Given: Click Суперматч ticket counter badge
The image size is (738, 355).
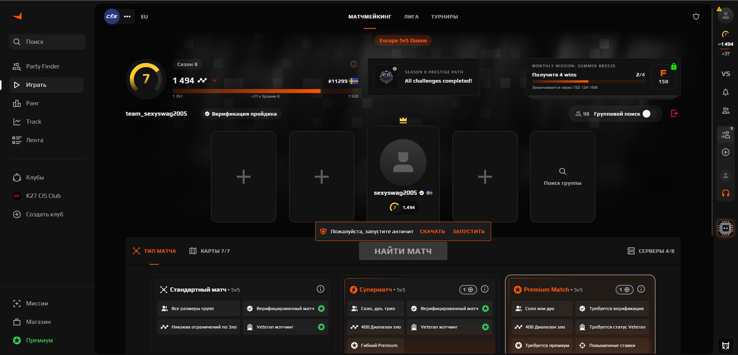Looking at the screenshot, I should (468, 290).
